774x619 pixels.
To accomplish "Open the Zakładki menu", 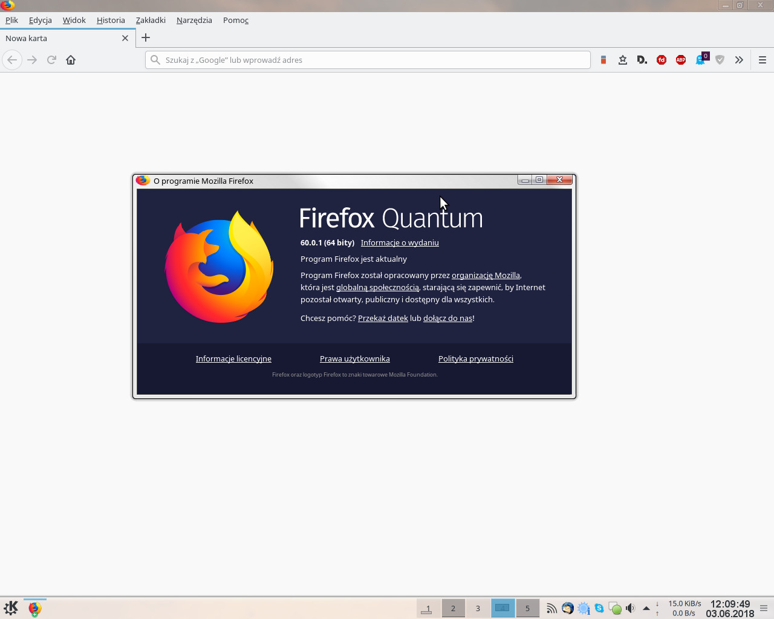I will click(151, 20).
